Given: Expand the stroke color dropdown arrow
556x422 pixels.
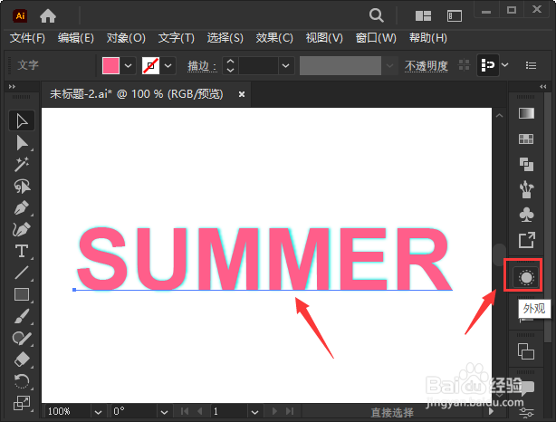Looking at the screenshot, I should (168, 65).
